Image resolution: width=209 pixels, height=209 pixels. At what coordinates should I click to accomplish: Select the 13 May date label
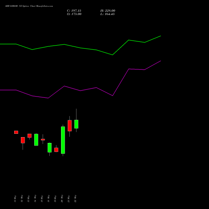[28, 199]
